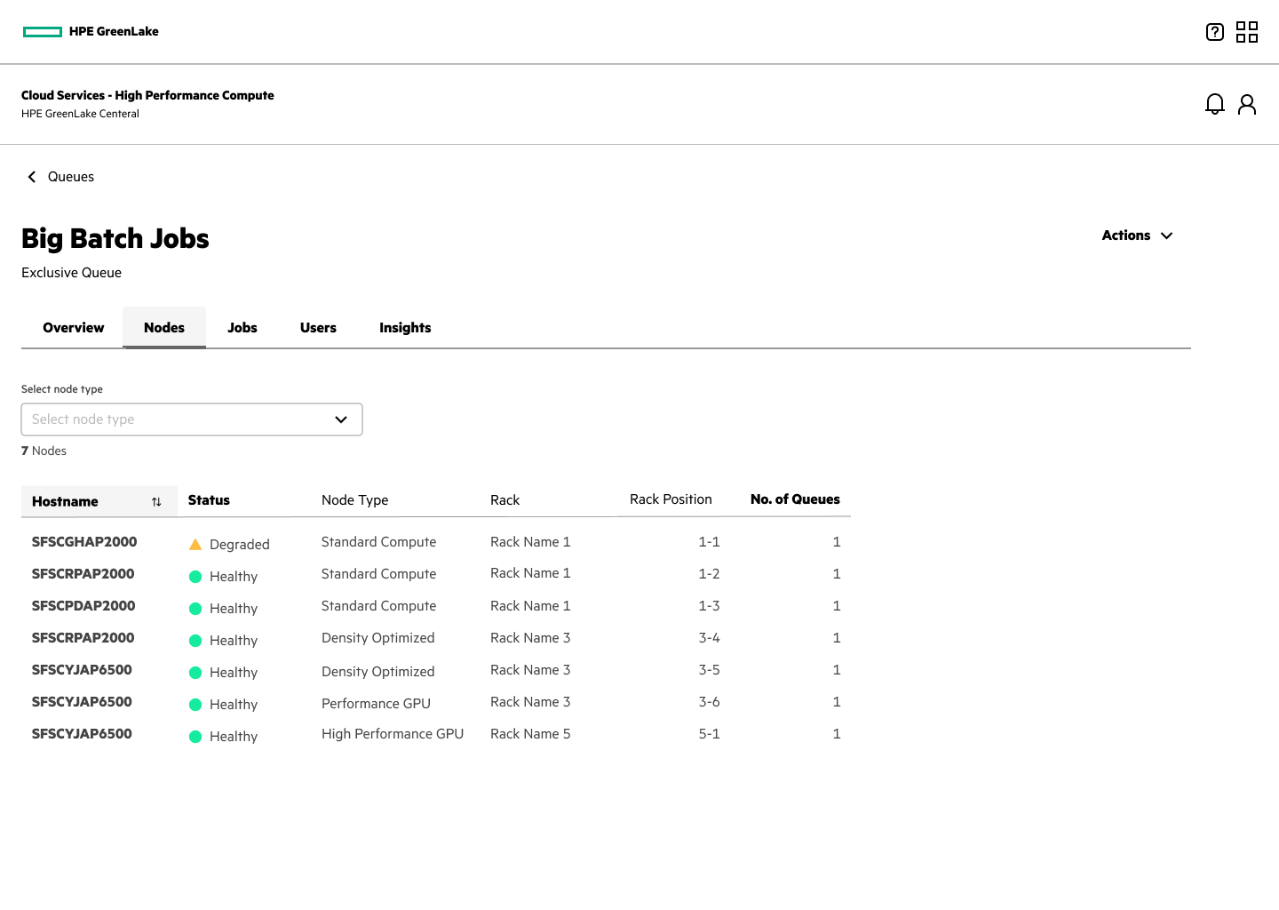Sort the table by Hostname

pos(156,502)
